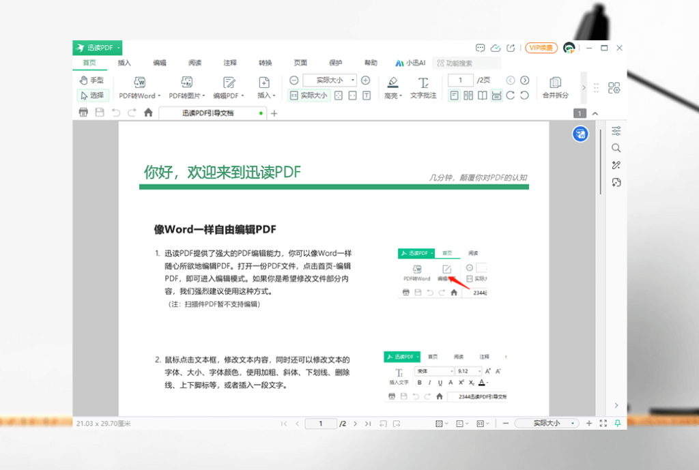
Task: Click the fit-text T box icon
Action: [367, 96]
